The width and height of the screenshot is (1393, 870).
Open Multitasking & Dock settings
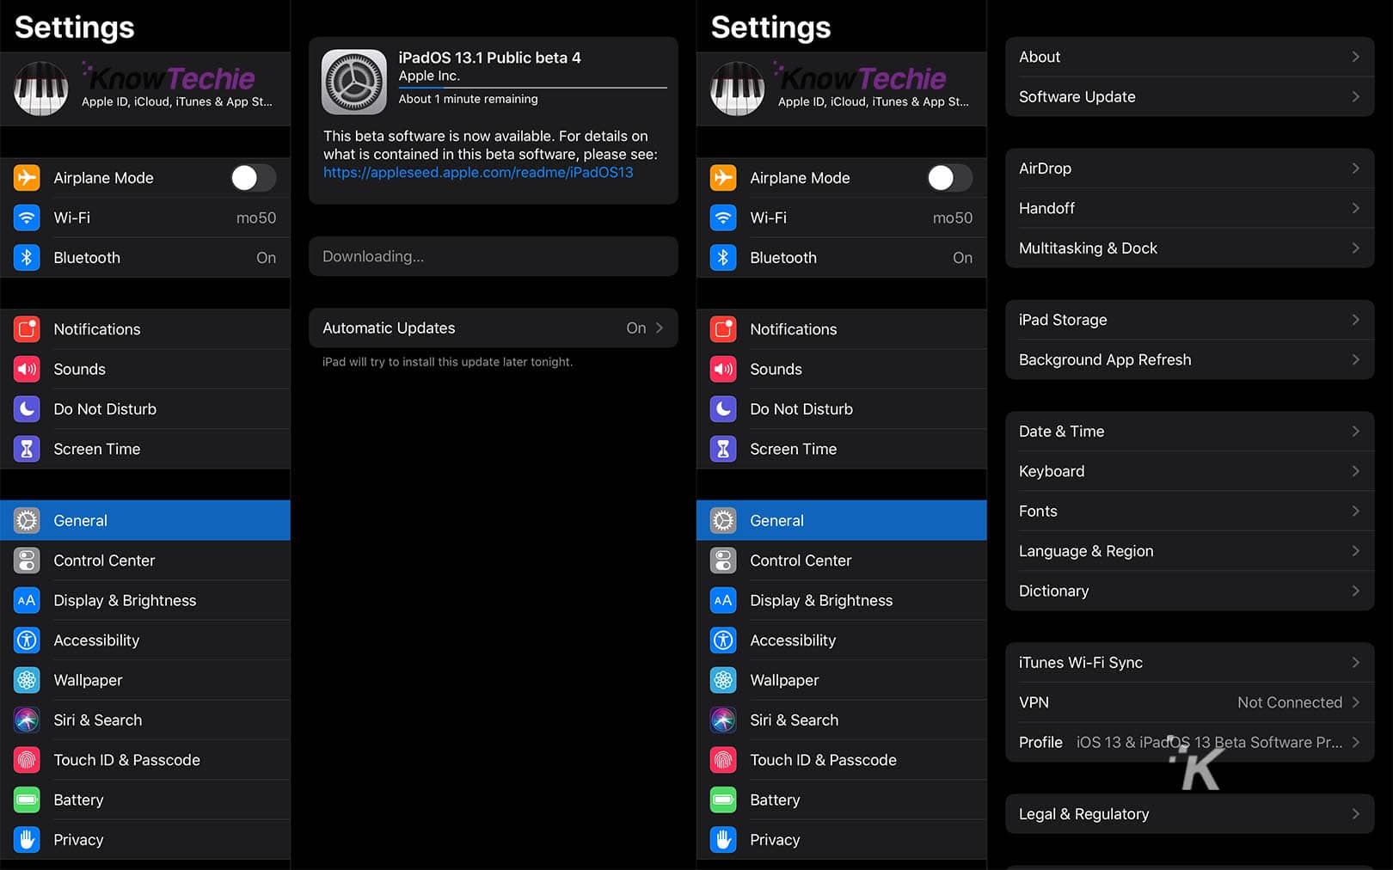tap(1189, 248)
